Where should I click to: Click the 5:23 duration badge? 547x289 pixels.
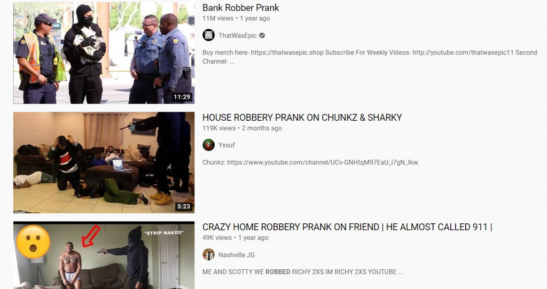point(184,206)
